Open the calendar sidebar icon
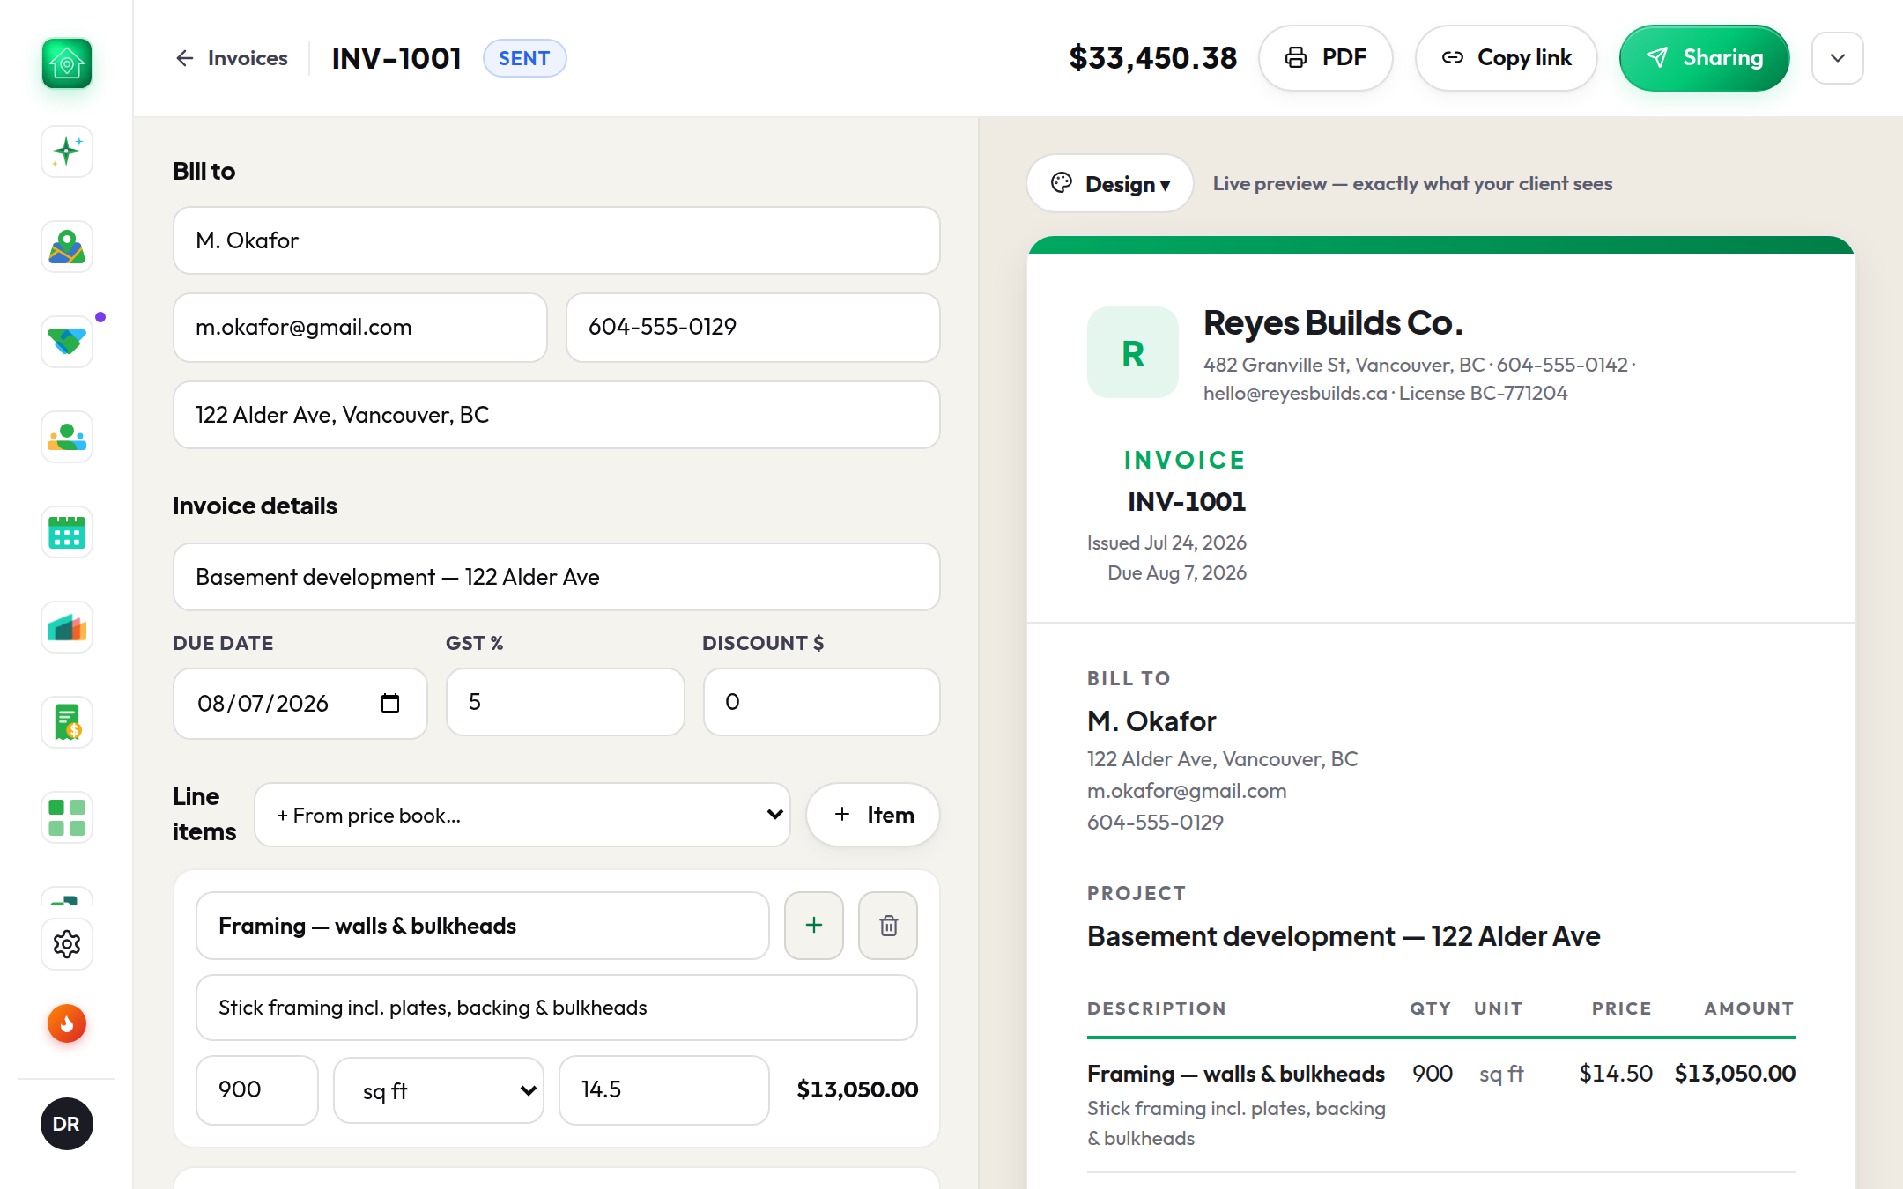Screen dimensions: 1903x1189 tap(67, 532)
